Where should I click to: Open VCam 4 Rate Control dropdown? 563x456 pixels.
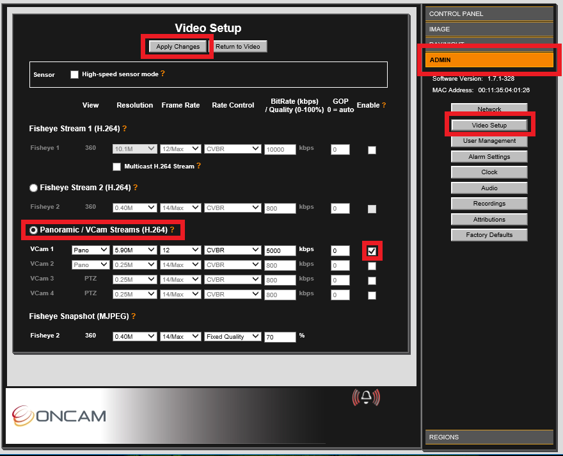point(233,295)
